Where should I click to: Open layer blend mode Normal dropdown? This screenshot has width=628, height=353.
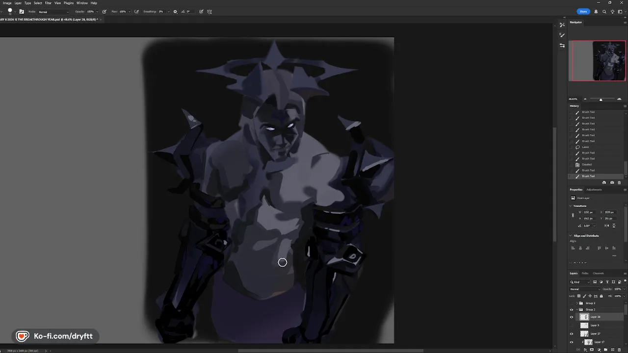click(585, 289)
